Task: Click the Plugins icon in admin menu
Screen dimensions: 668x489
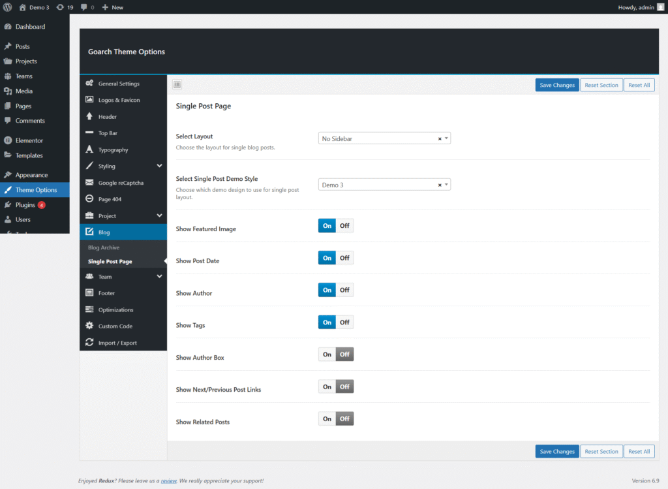Action: click(8, 204)
